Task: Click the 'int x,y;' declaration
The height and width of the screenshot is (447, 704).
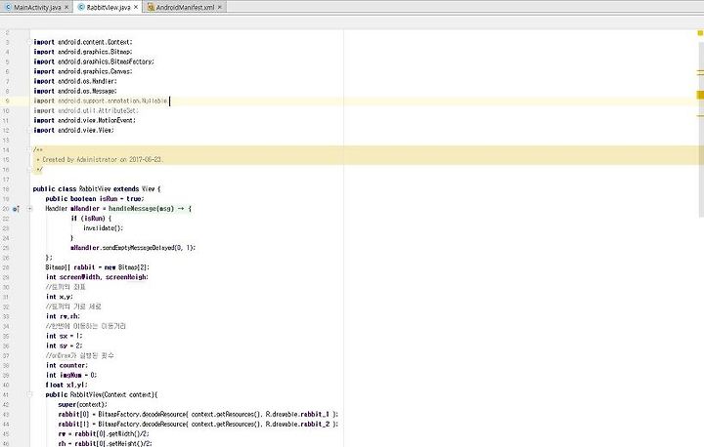Action: pos(60,297)
